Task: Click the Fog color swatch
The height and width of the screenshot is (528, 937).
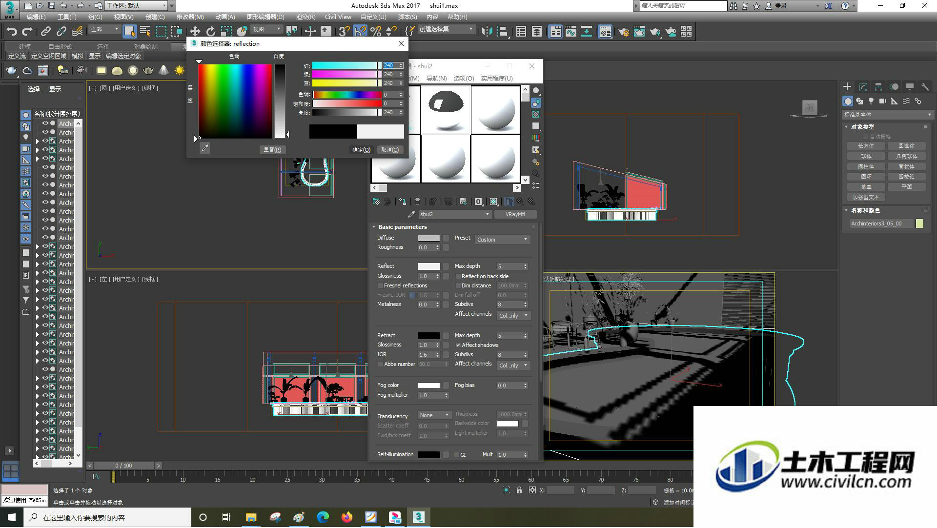Action: point(428,386)
